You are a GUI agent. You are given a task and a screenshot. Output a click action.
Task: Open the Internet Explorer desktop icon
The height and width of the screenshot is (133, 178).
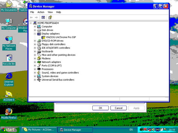(x=9, y=76)
